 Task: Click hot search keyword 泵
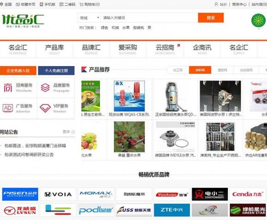[x=149, y=28]
